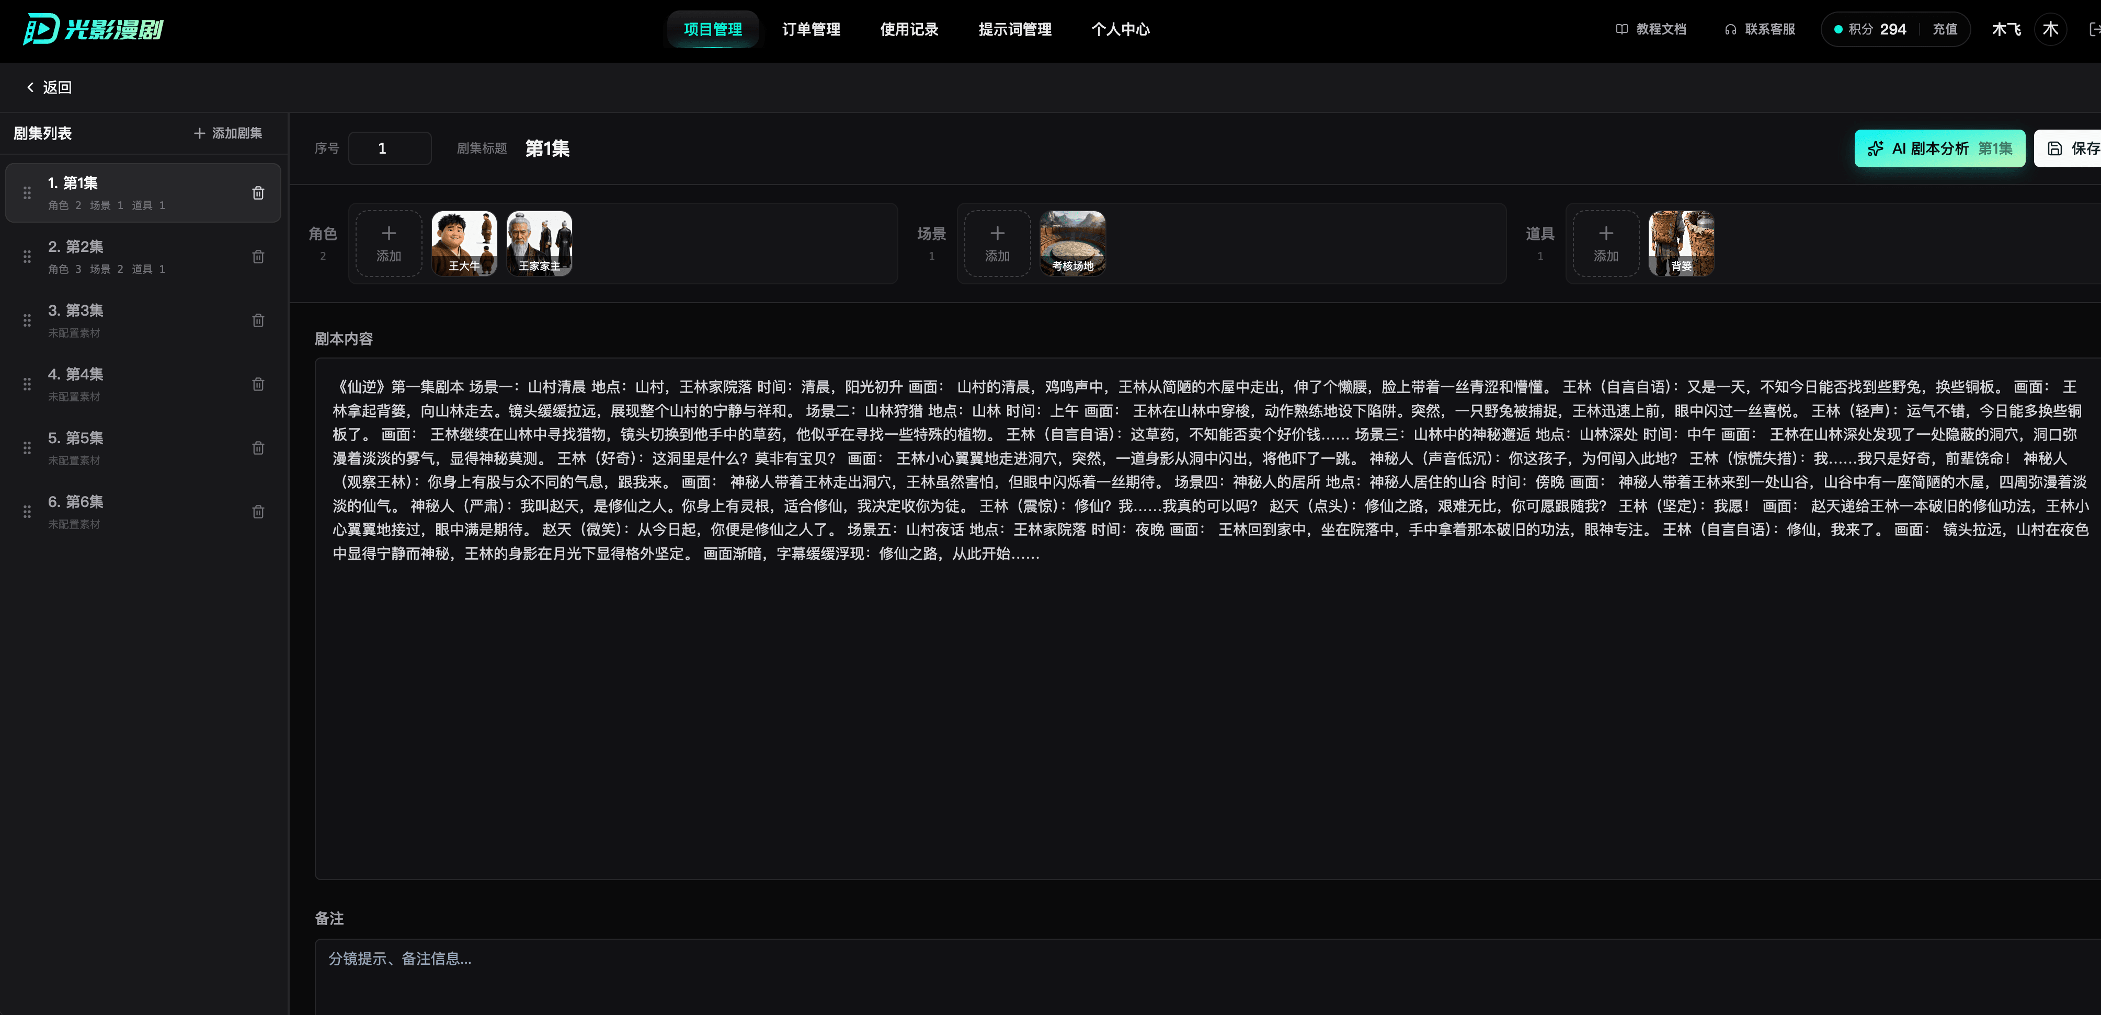Click drag handle of 第4集
This screenshot has width=2101, height=1015.
click(x=27, y=383)
